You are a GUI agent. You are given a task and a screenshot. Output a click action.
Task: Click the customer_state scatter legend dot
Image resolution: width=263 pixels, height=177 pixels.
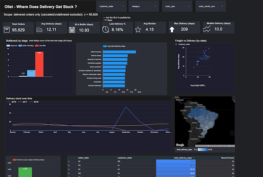point(176,44)
